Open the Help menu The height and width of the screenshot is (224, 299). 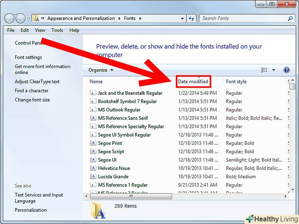74,30
